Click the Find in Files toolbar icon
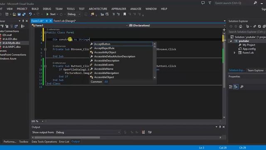This screenshot has width=266, height=150. [x=92, y=14]
